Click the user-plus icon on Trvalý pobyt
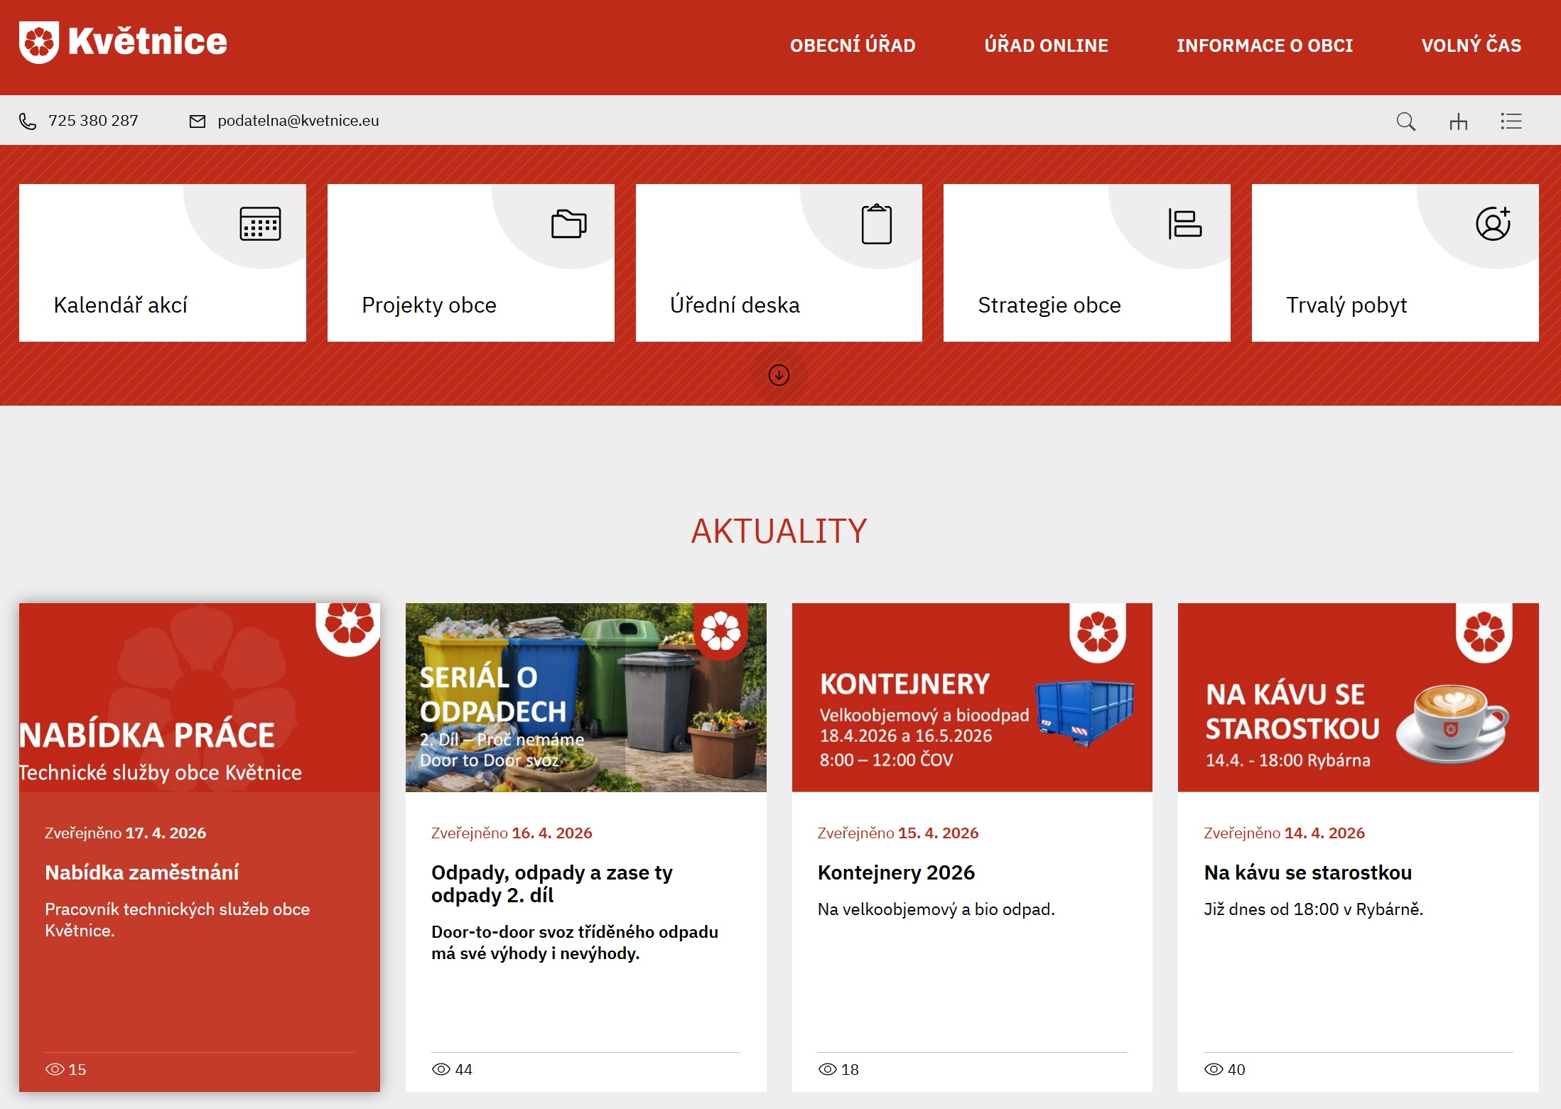Viewport: 1561px width, 1109px height. (x=1493, y=224)
